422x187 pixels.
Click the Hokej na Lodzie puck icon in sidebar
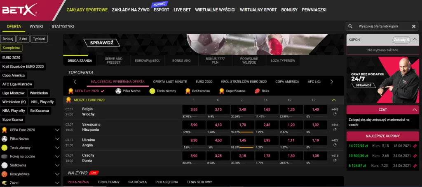pos(4,157)
